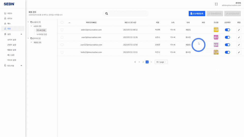The image size is (244, 137).
Task: Open 콘텐츠 설정 submenu item
Action: (x=12, y=45)
